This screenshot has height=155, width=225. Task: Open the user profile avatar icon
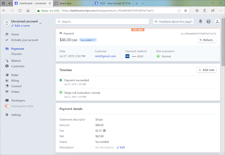(217, 21)
